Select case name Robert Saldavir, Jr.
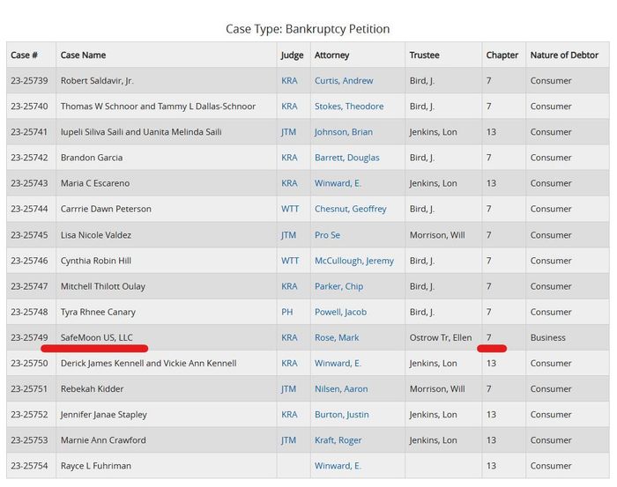 [97, 80]
